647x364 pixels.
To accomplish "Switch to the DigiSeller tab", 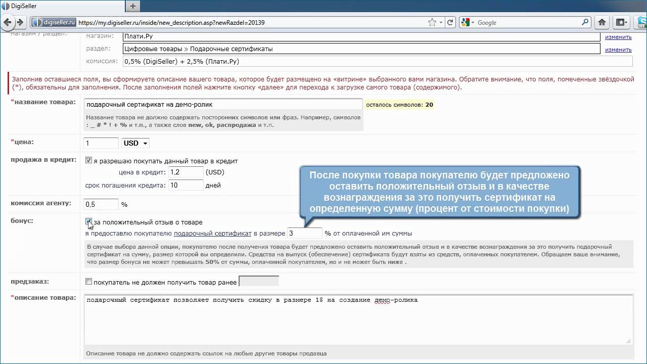I will [62, 6].
